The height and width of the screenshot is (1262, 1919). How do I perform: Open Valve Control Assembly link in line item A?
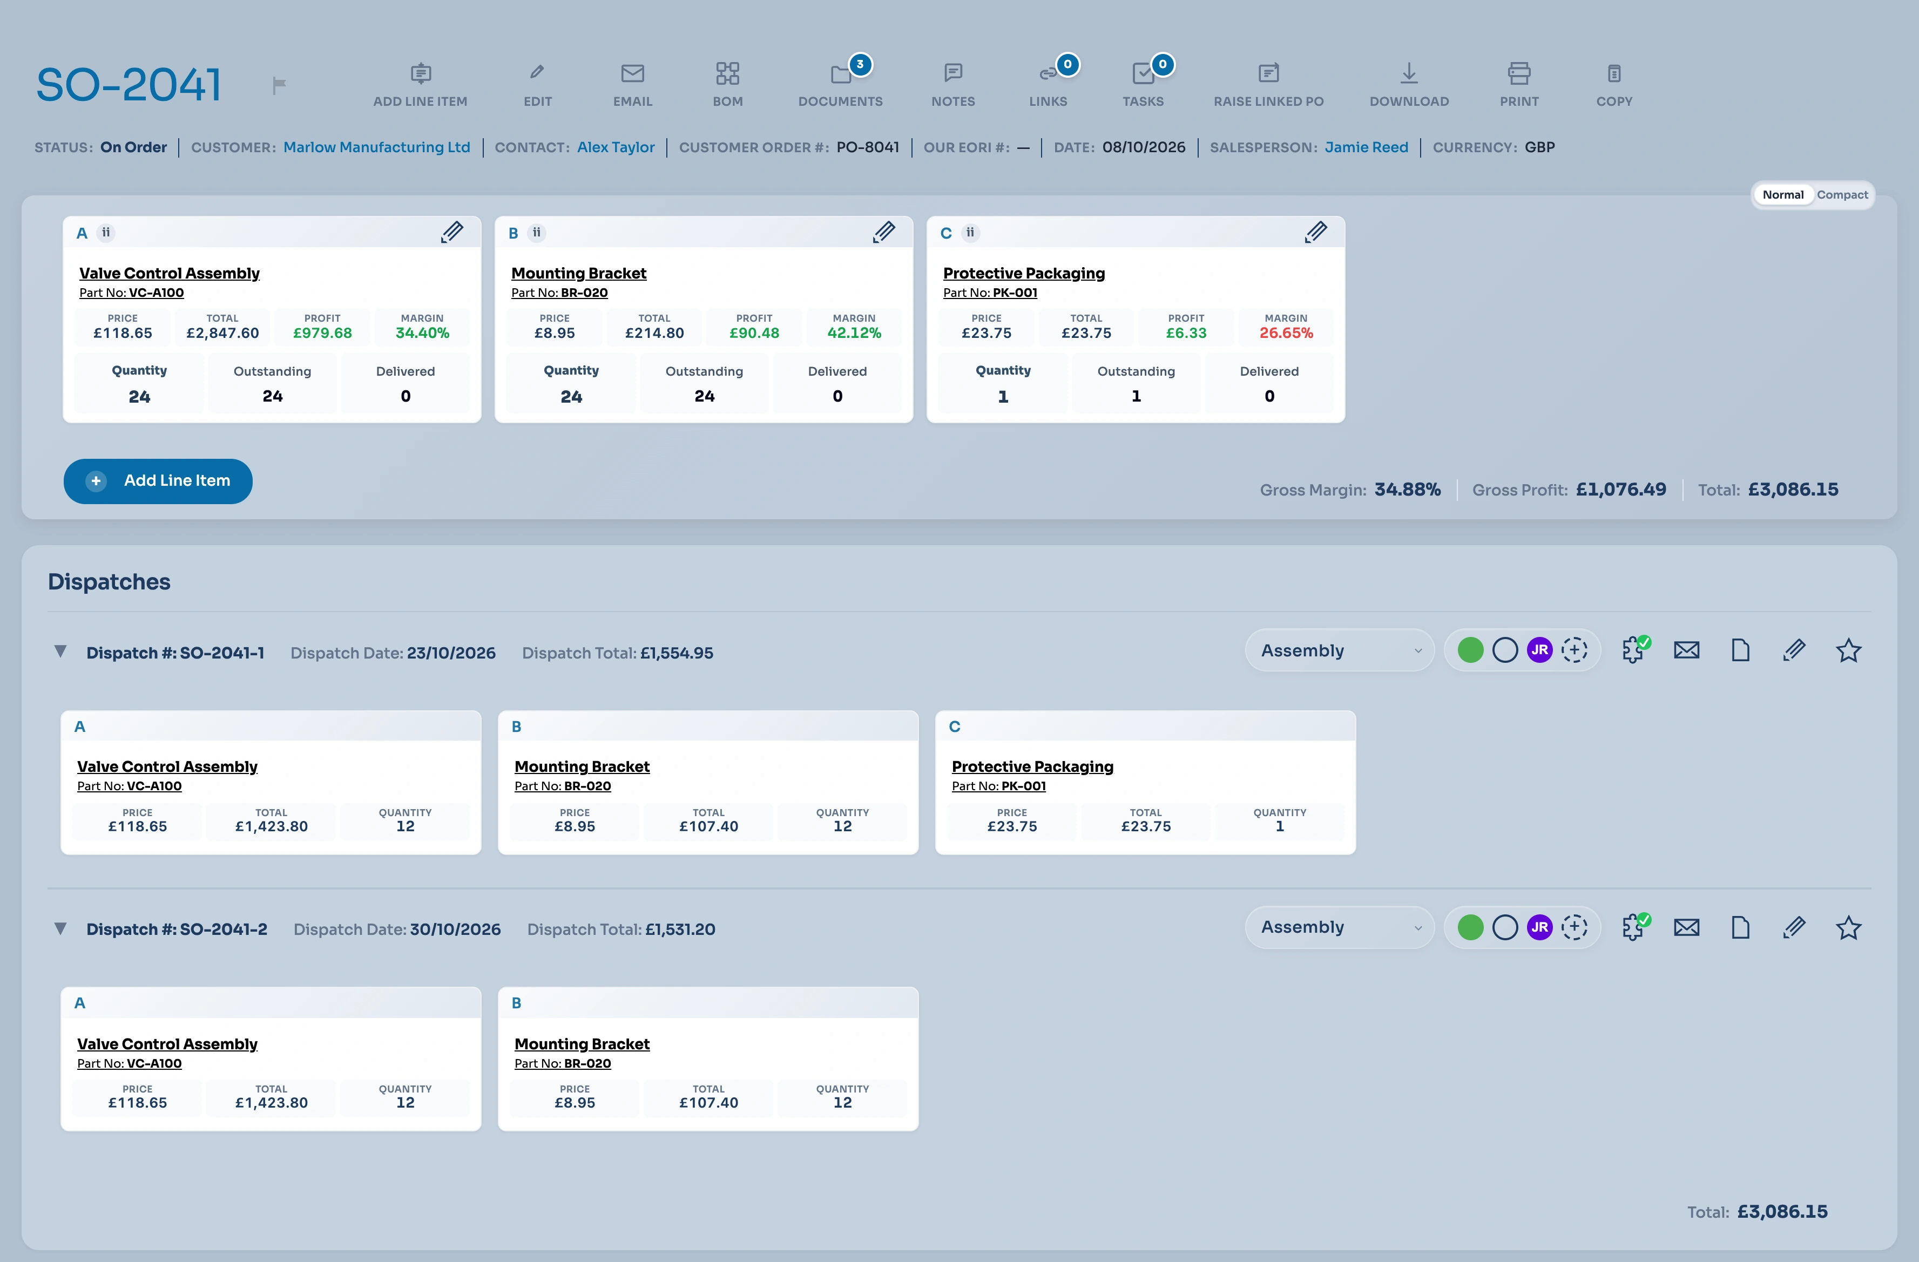(170, 273)
